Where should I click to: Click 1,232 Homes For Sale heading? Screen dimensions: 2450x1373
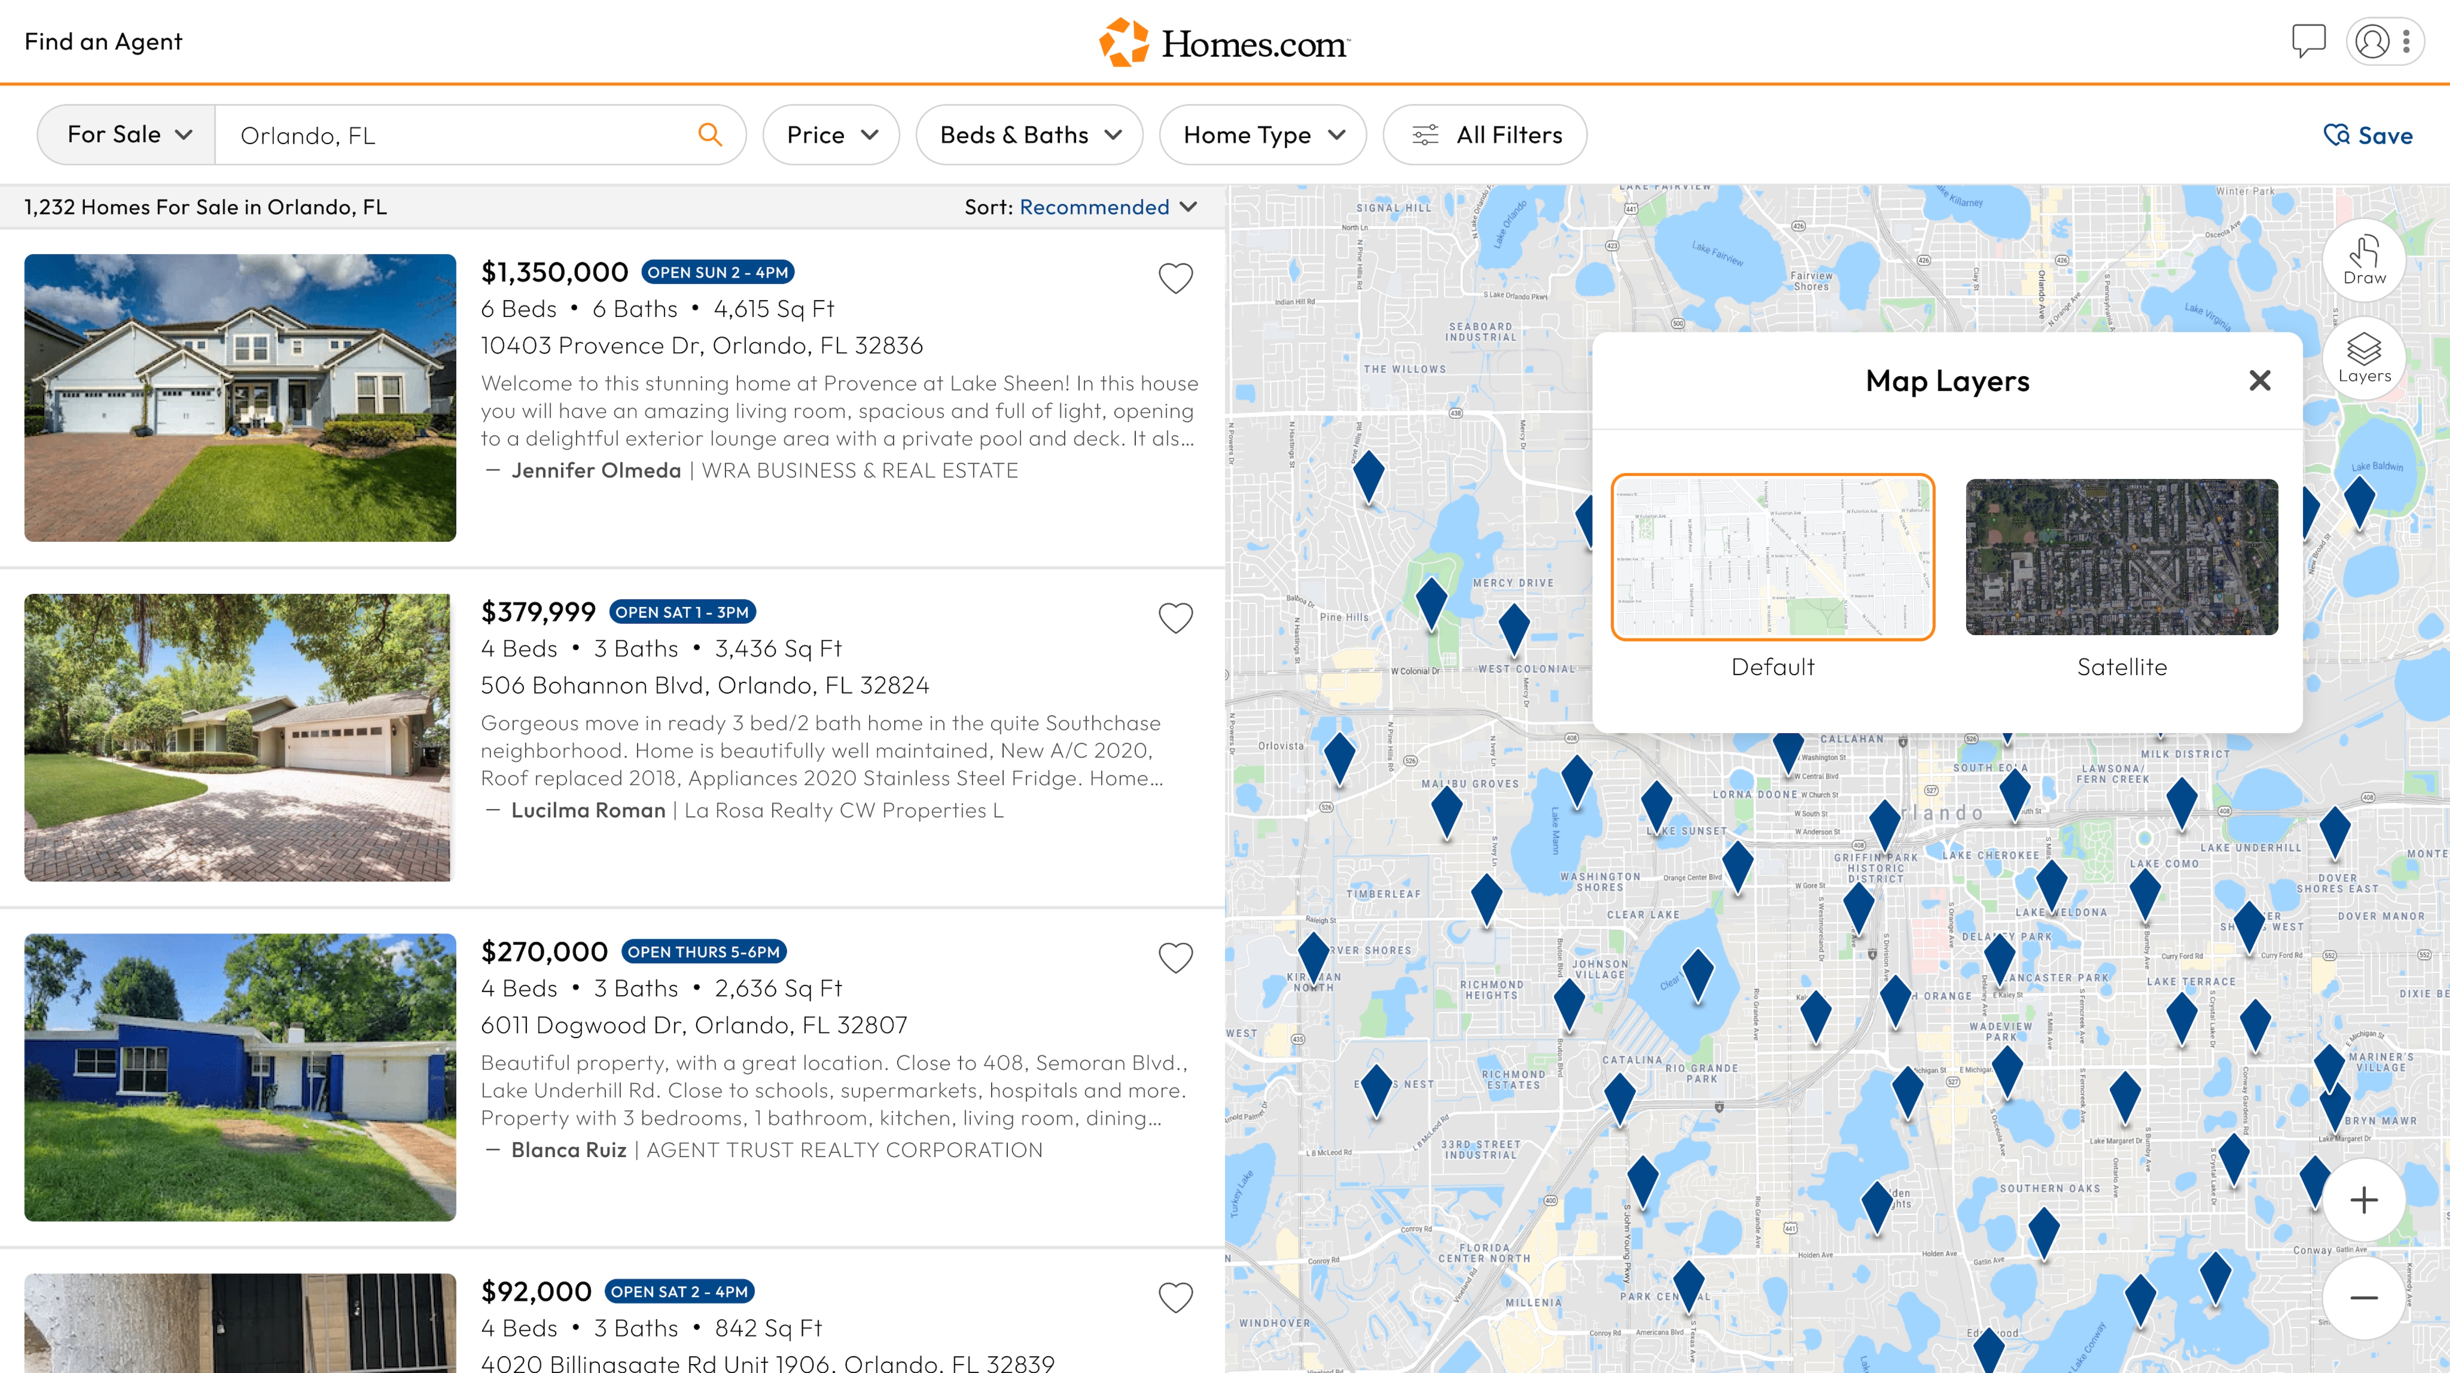(x=205, y=207)
